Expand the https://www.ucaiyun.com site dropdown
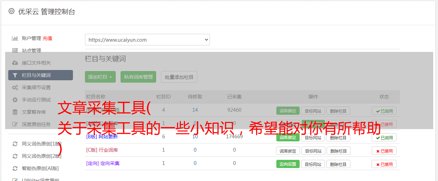 pyautogui.click(x=147, y=40)
